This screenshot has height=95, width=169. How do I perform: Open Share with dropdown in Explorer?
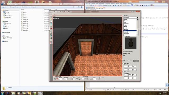(25, 7)
